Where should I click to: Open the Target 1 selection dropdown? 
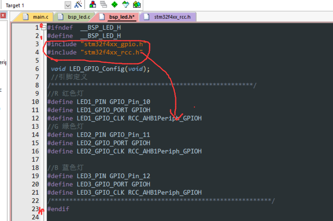[68, 5]
